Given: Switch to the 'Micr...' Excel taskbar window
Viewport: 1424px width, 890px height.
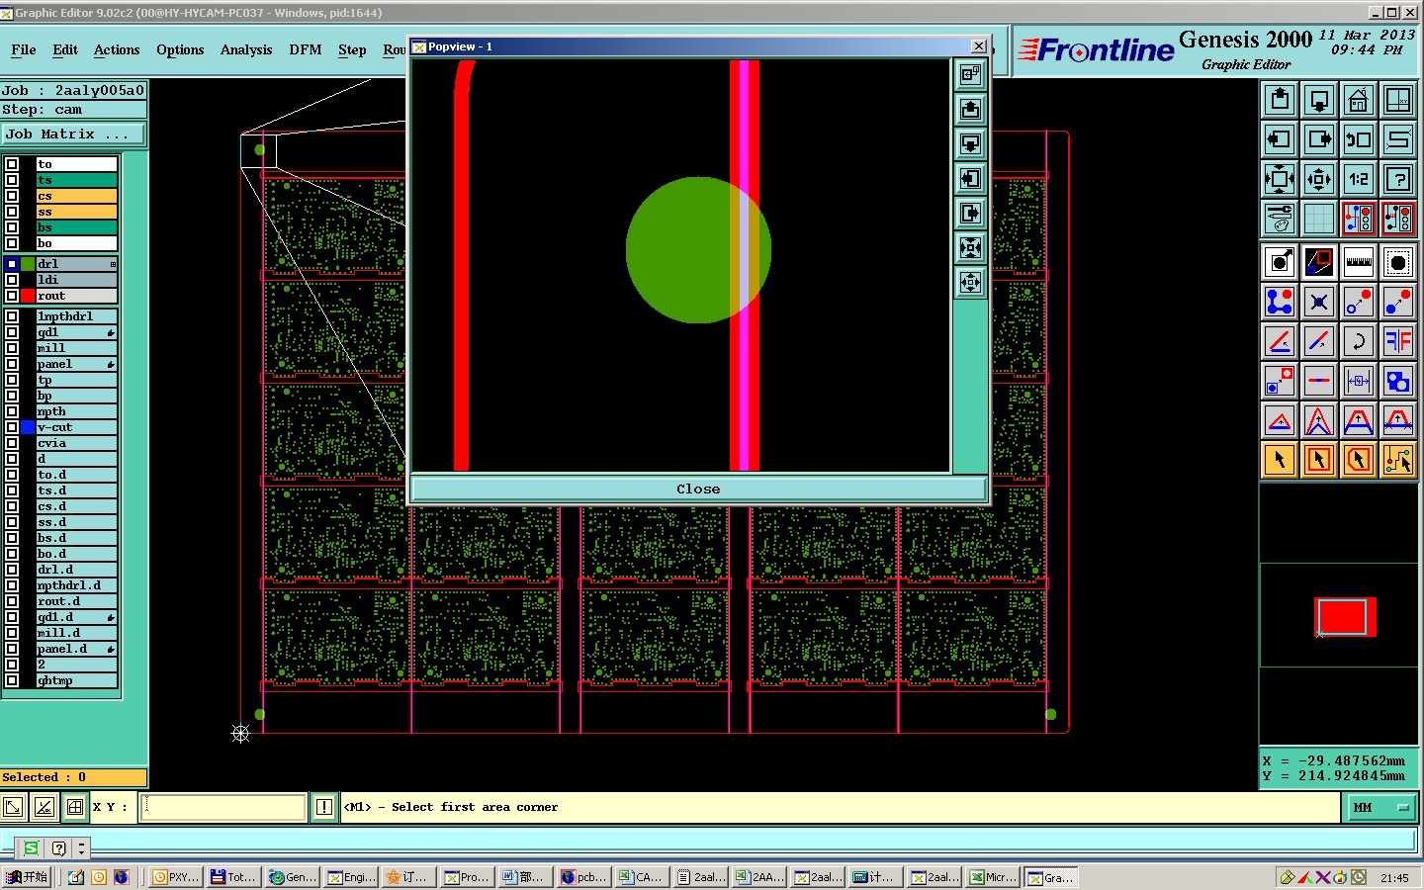Looking at the screenshot, I should point(993,877).
